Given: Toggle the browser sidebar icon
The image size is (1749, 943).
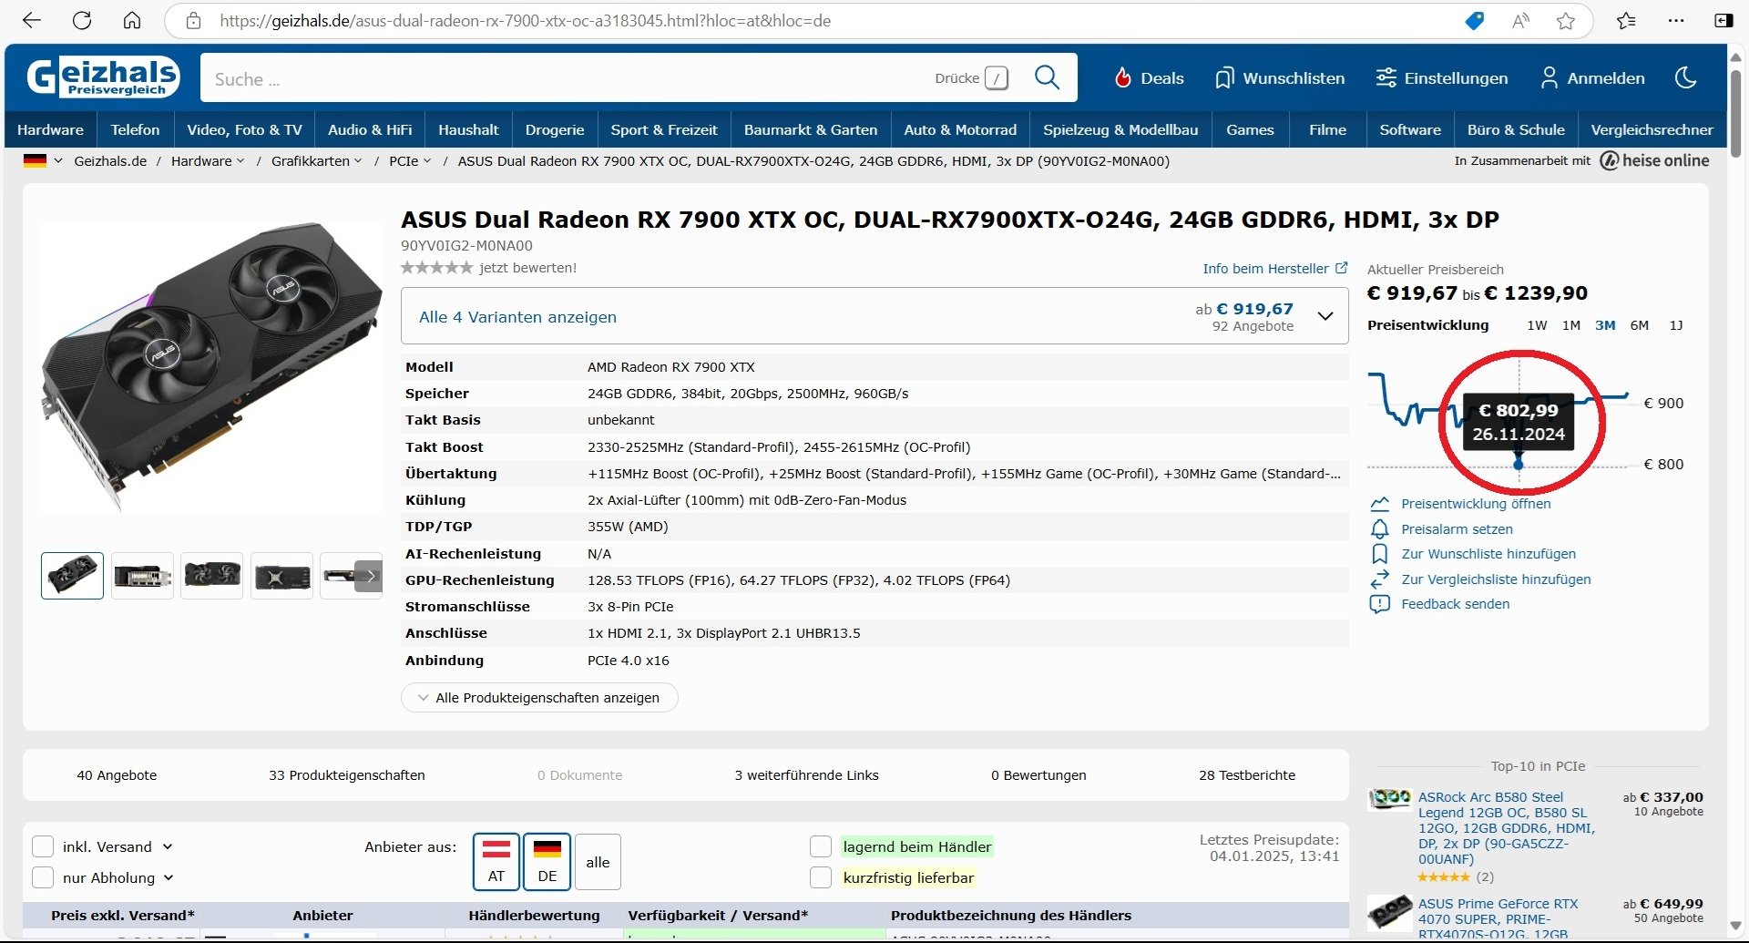Looking at the screenshot, I should tap(1723, 20).
